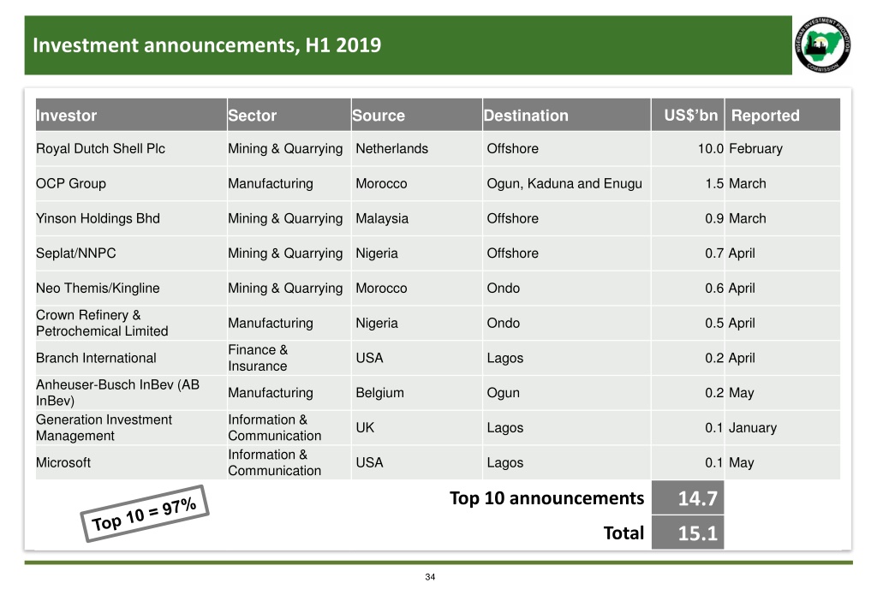The image size is (877, 607).
Task: Click 'January' in the Reported column
Action: click(753, 427)
